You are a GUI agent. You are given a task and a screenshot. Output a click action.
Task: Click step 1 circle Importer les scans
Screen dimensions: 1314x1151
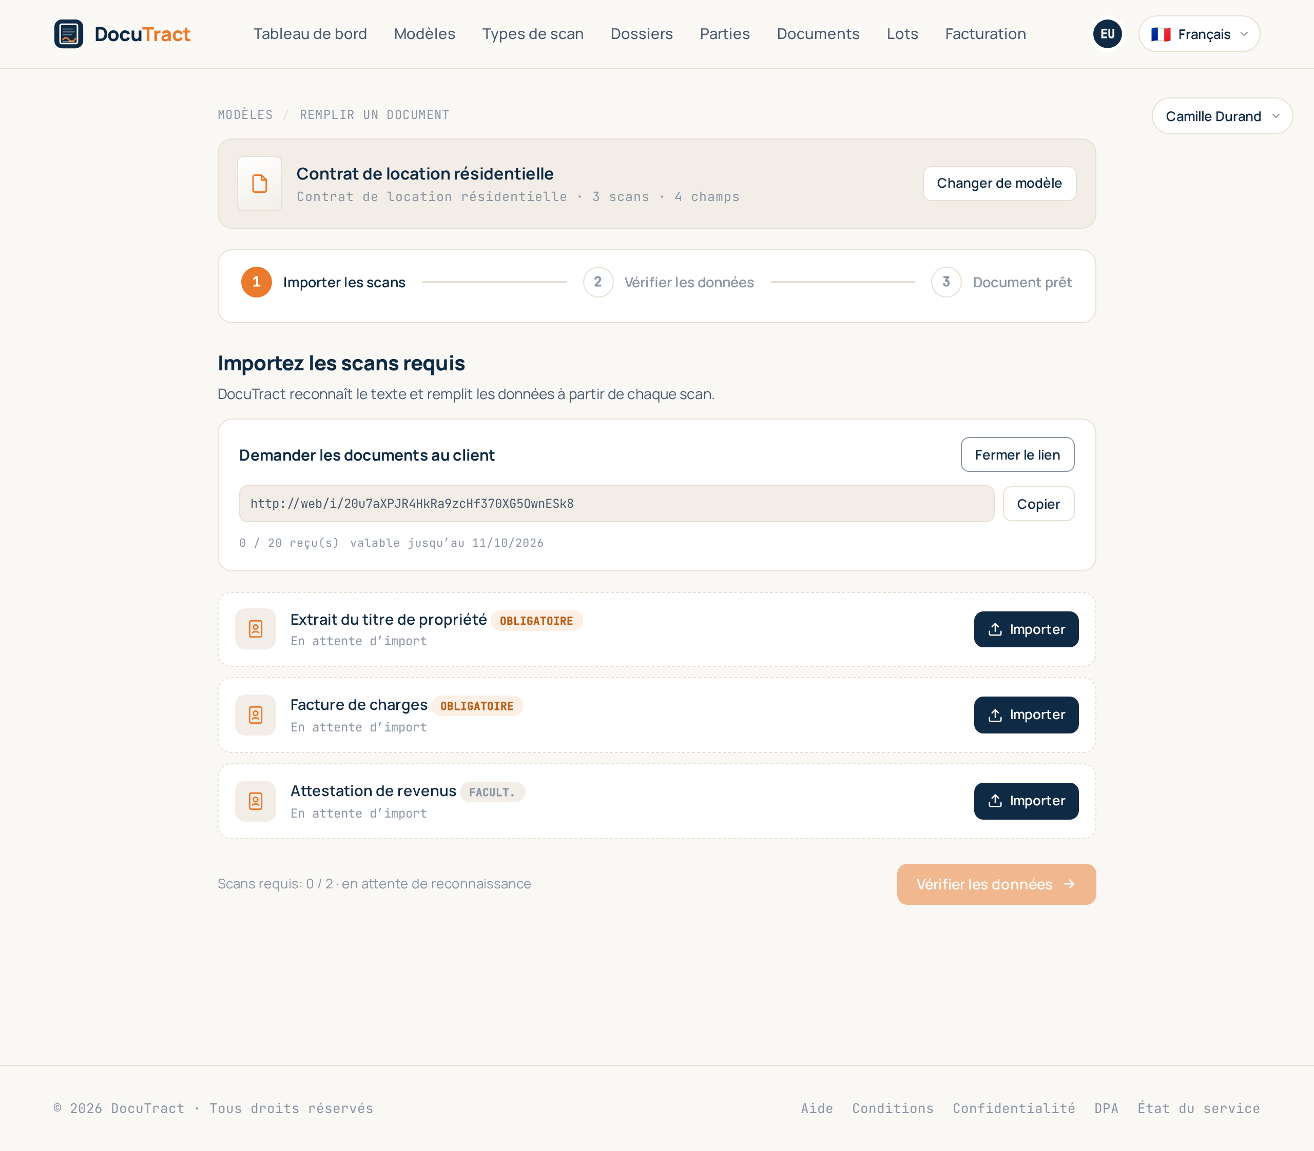[257, 282]
